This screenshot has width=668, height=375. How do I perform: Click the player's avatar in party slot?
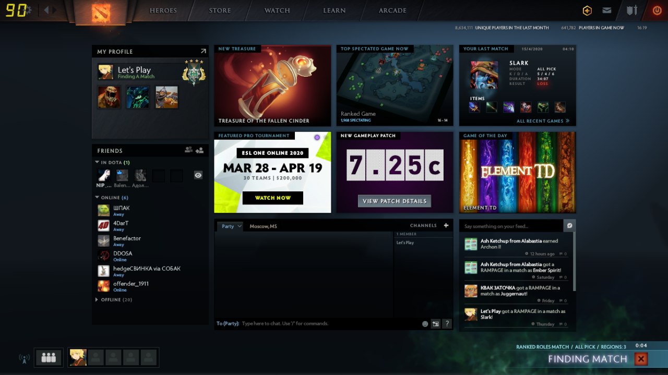78,357
